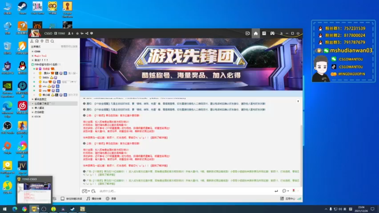Click the send return-arrow icon in chat input
Image resolution: width=379 pixels, height=213 pixels.
[x=276, y=191]
